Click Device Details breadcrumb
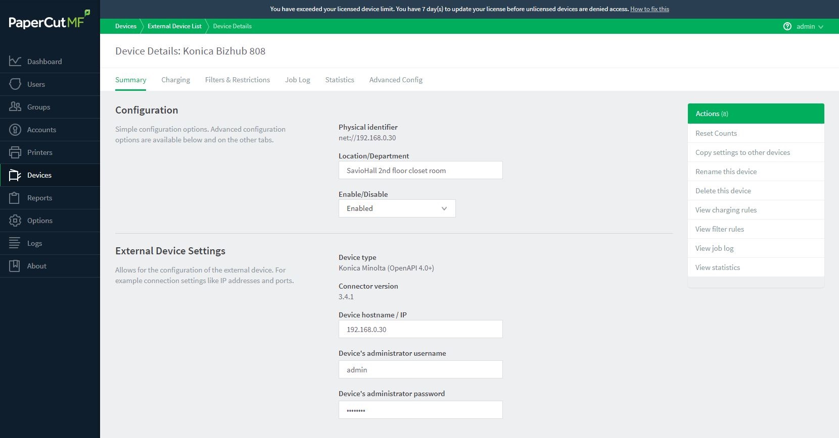Screen dimensions: 839x438 [232, 26]
